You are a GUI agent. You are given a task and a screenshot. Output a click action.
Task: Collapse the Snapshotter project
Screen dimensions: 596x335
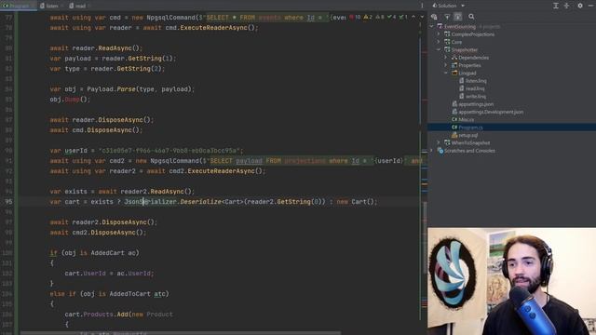[x=439, y=49]
